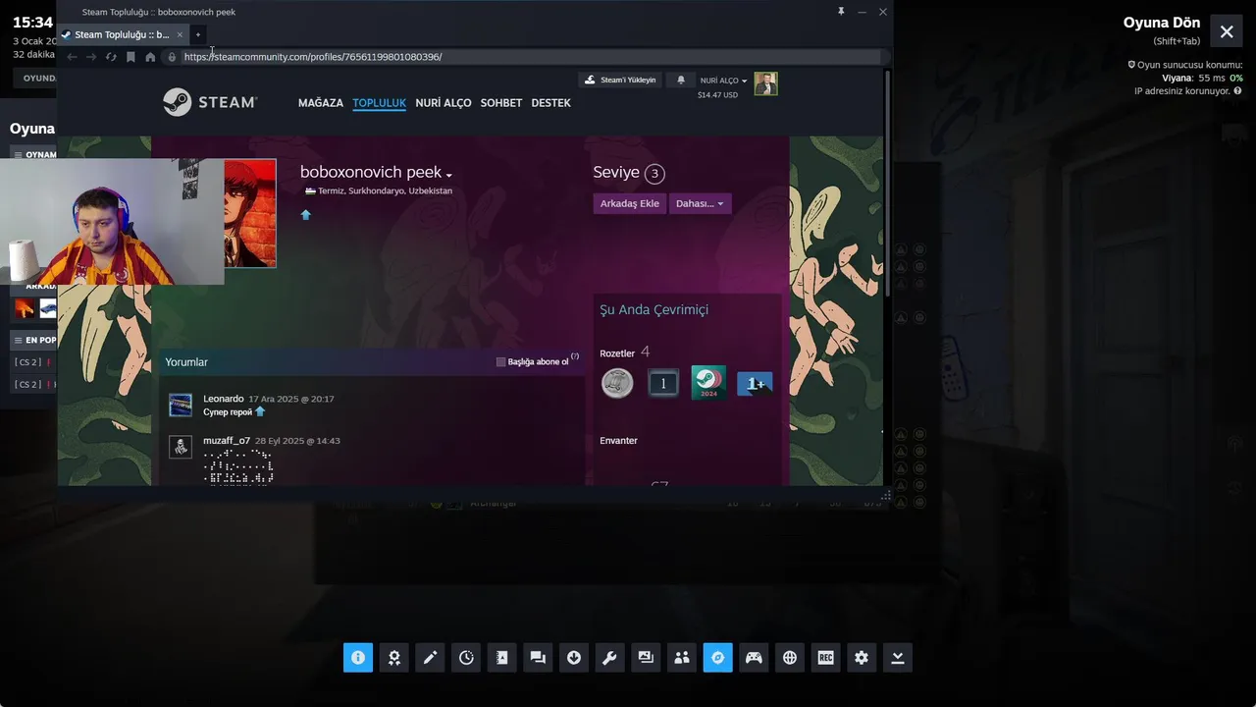
Task: Open the controller settings icon
Action: 754,658
